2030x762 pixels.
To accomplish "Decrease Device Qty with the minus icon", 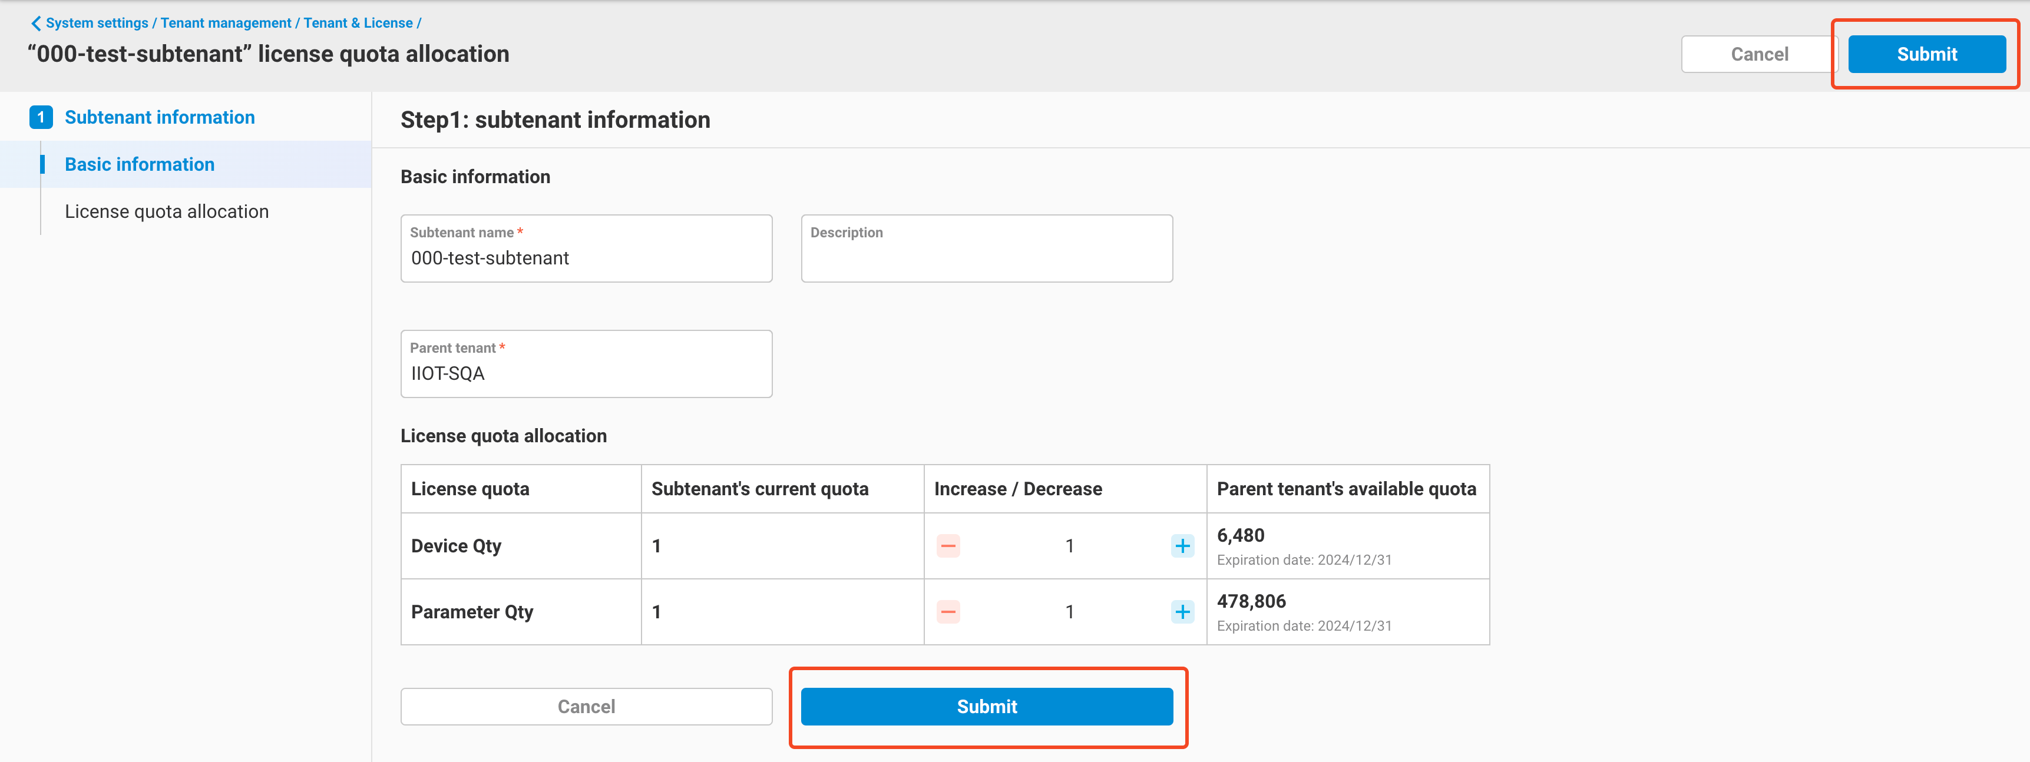I will [948, 545].
